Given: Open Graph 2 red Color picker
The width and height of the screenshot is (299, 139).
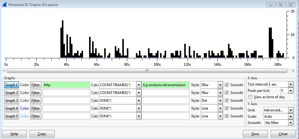Looking at the screenshot, I should coord(24,93).
